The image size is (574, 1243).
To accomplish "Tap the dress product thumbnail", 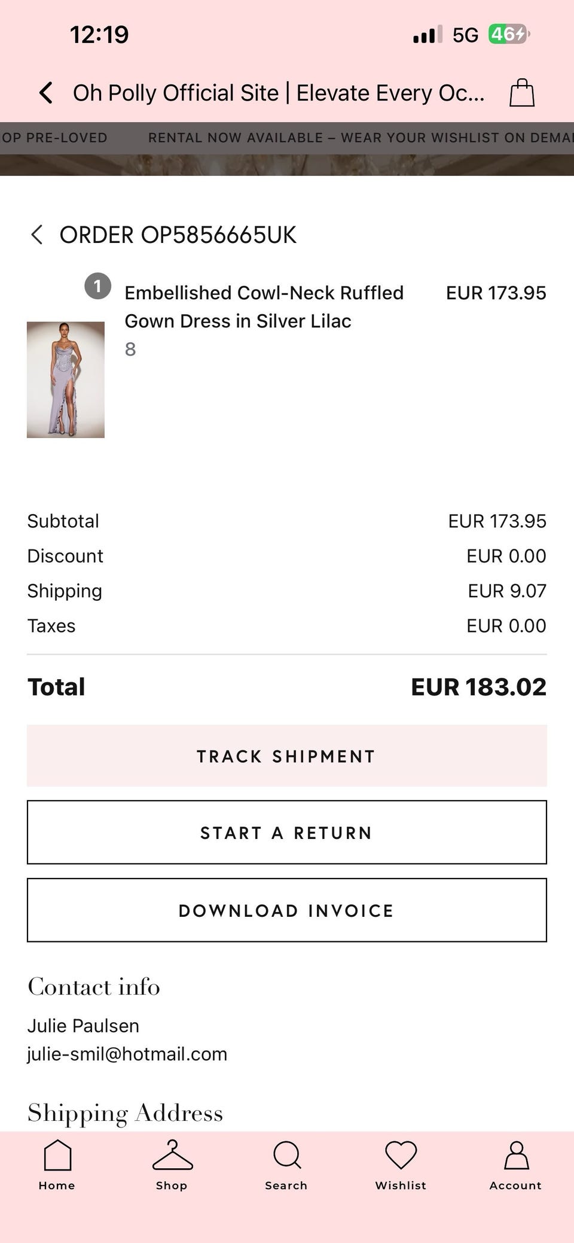I will point(66,379).
